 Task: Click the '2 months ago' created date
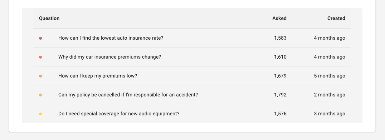(x=330, y=95)
